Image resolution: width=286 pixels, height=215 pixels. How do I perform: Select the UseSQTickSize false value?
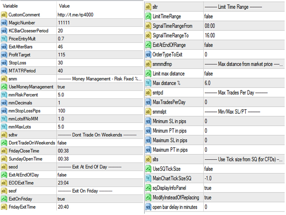click(x=209, y=169)
